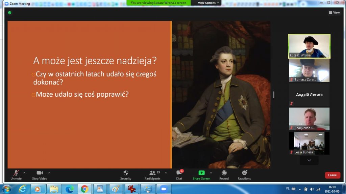Open the View Options dropdown
Image resolution: width=346 pixels, height=194 pixels.
click(x=208, y=3)
